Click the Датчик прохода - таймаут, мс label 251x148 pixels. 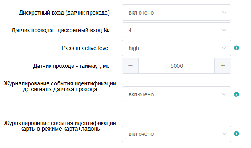71,66
